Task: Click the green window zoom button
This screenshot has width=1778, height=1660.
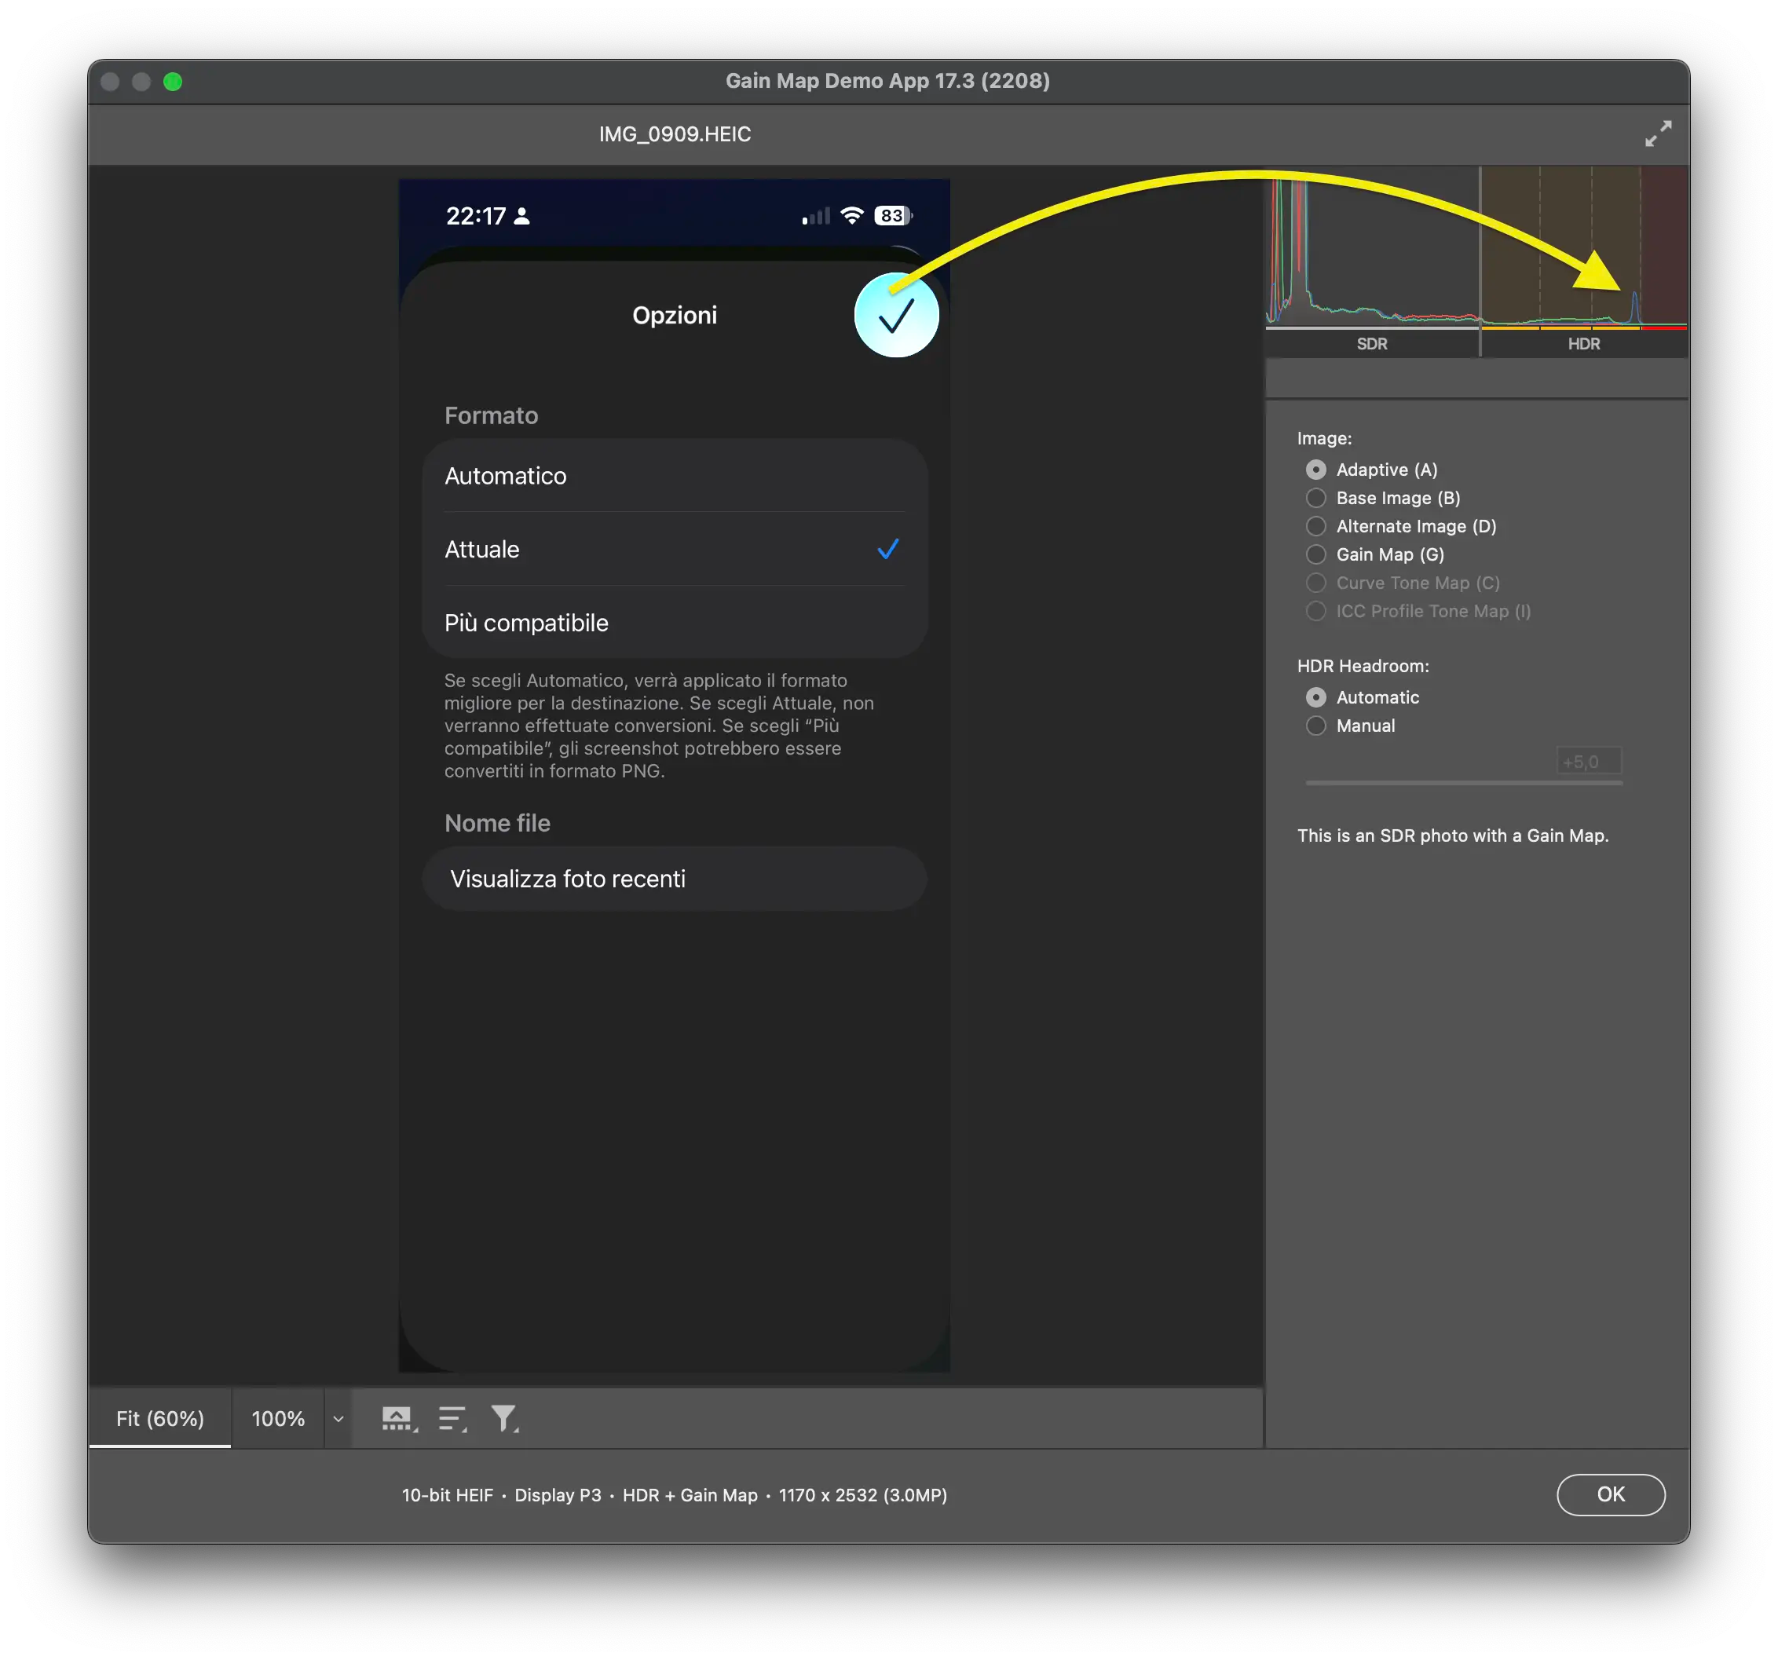Action: [173, 82]
